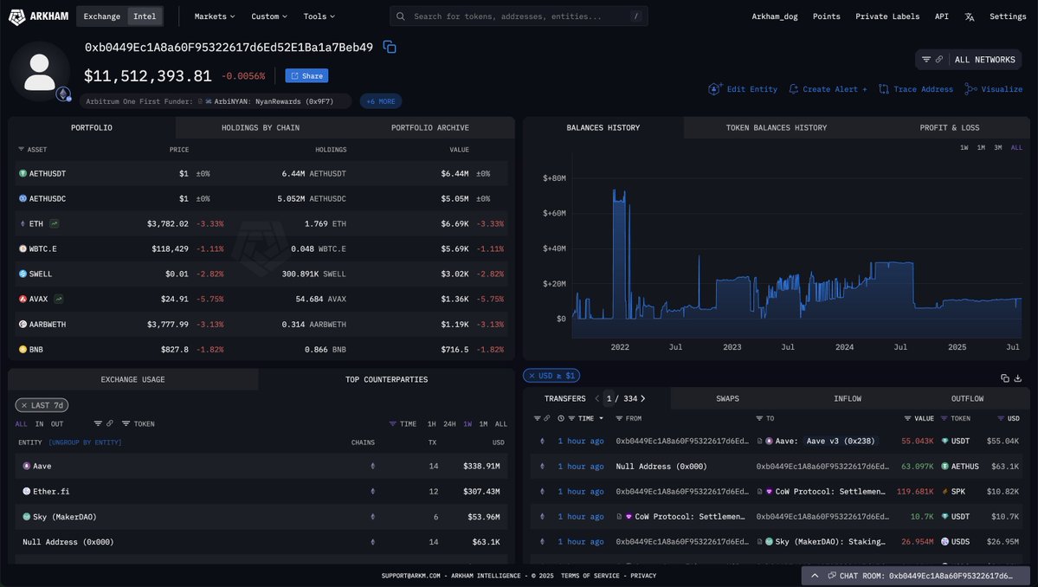Click the WBTC.E token icon
1038x587 pixels.
click(x=23, y=248)
